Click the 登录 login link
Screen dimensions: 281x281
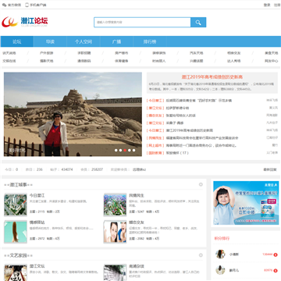point(267,5)
